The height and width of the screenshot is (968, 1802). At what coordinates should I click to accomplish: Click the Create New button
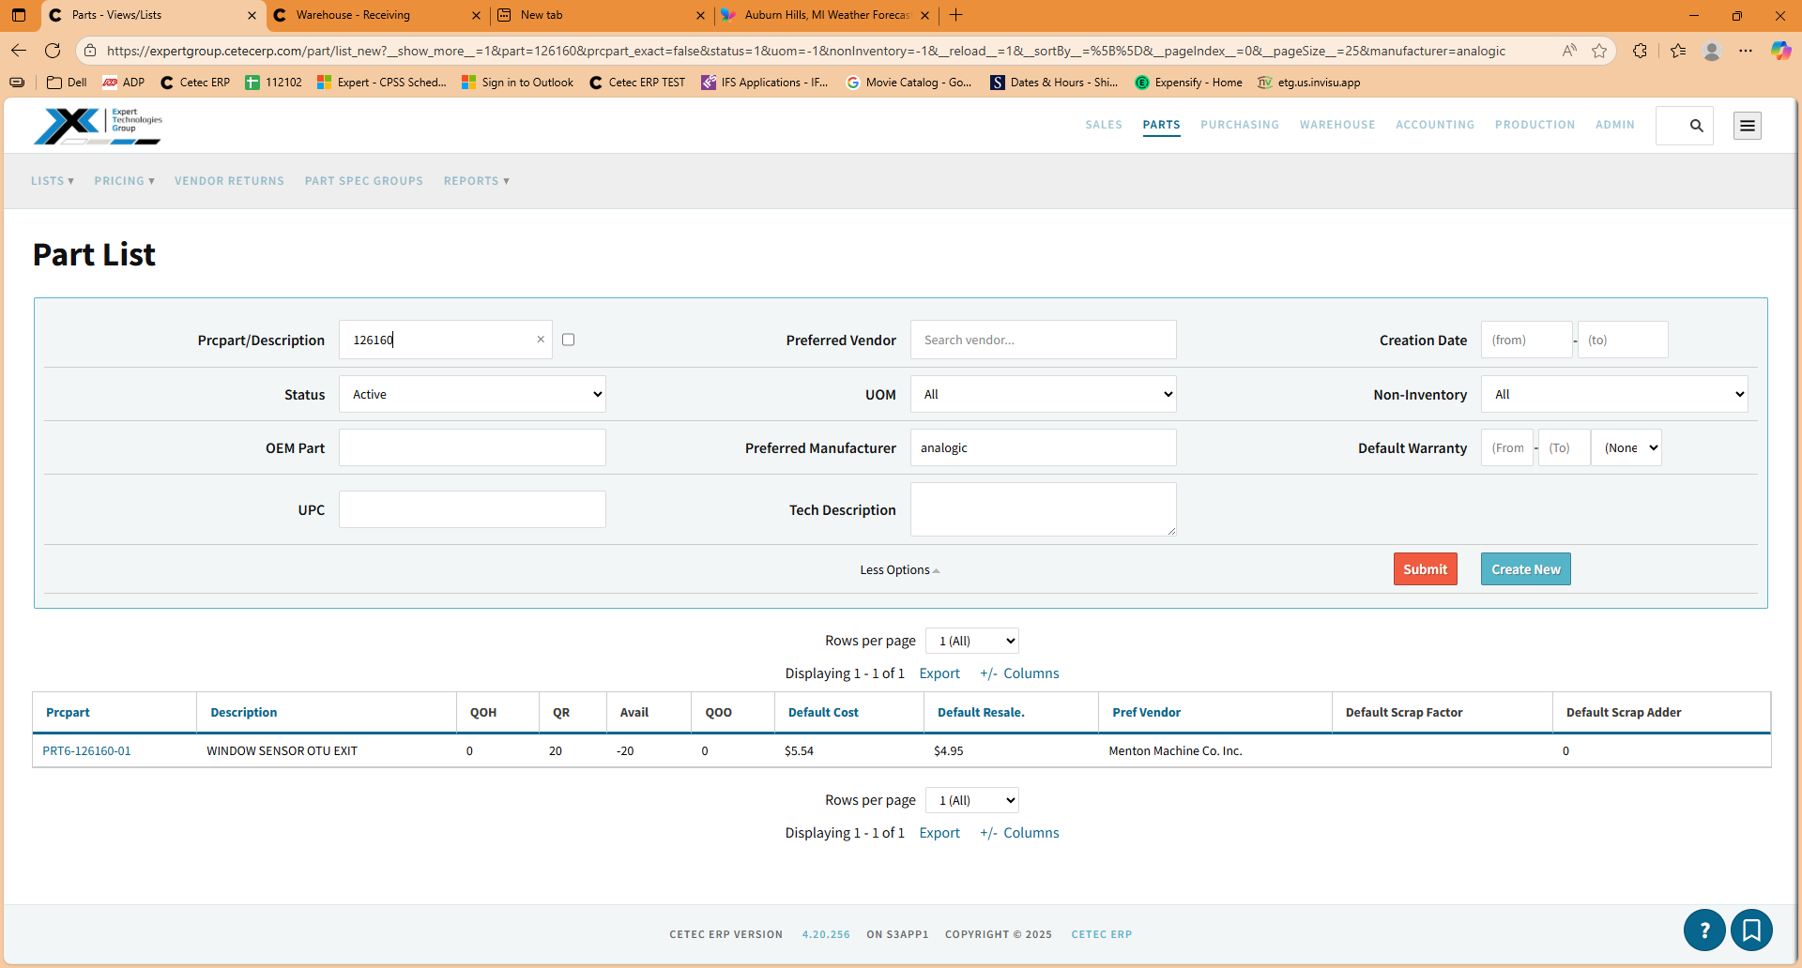point(1525,569)
